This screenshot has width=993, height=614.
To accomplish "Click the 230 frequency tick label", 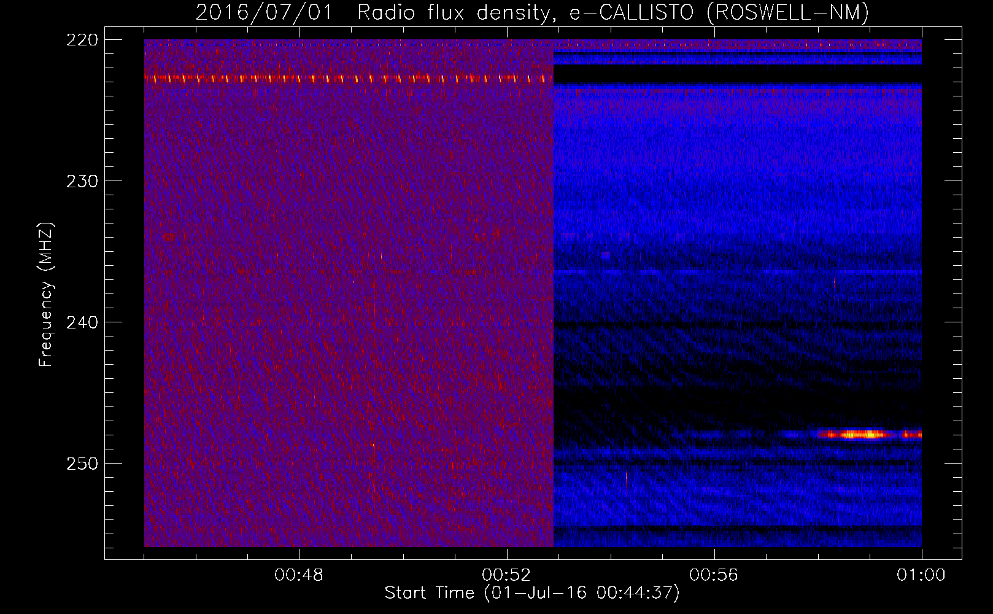I will (x=82, y=181).
